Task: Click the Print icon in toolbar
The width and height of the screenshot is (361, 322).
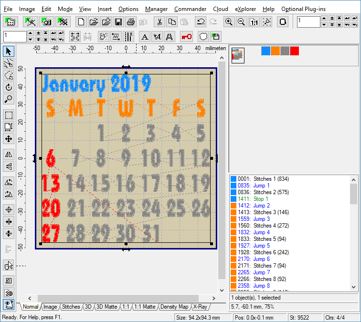Action: point(130,22)
